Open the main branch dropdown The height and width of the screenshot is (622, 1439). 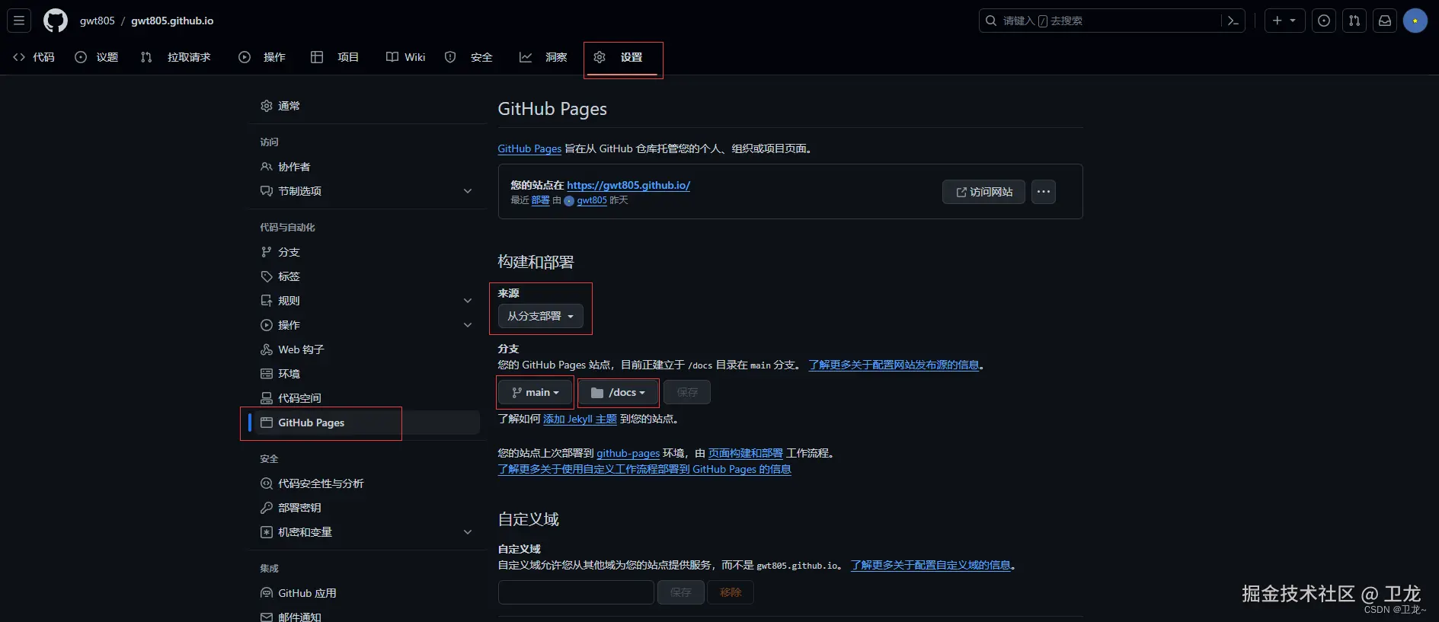pyautogui.click(x=535, y=392)
